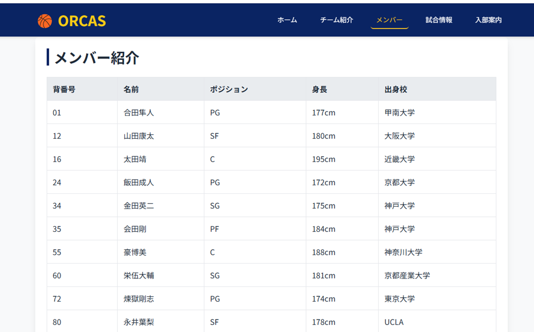Image resolution: width=534 pixels, height=332 pixels.
Task: Go to the ホーム page
Action: coord(287,20)
